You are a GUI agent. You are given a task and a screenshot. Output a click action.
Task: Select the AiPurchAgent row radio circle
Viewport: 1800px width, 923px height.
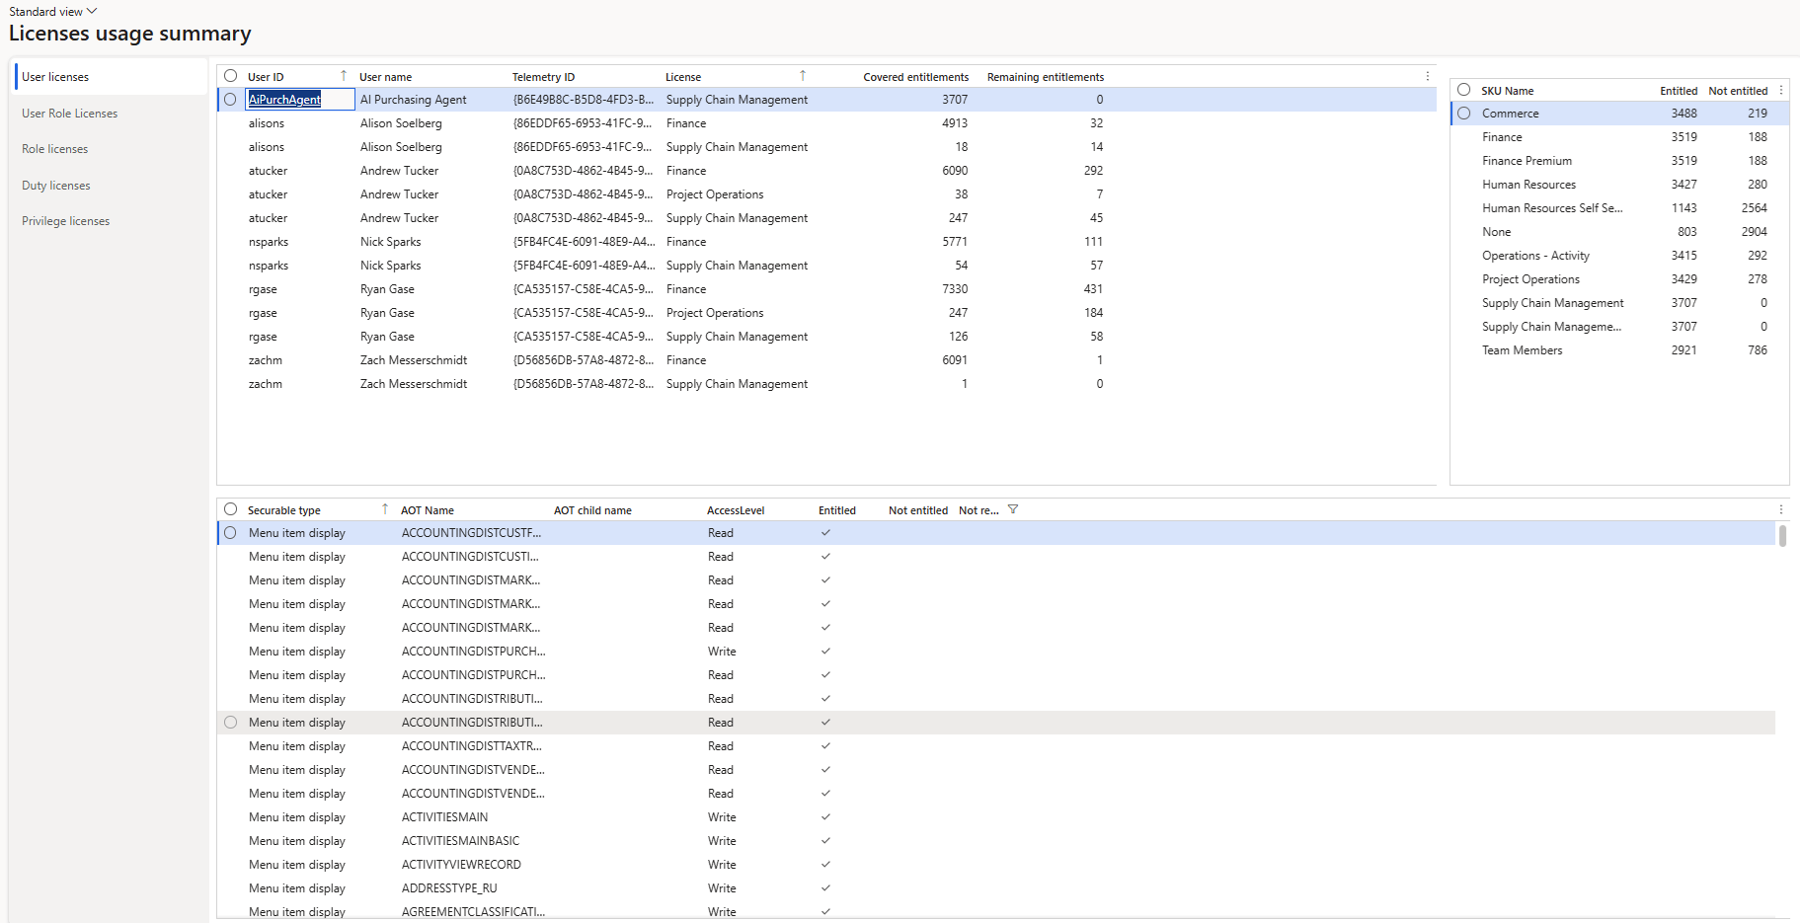coord(231,100)
